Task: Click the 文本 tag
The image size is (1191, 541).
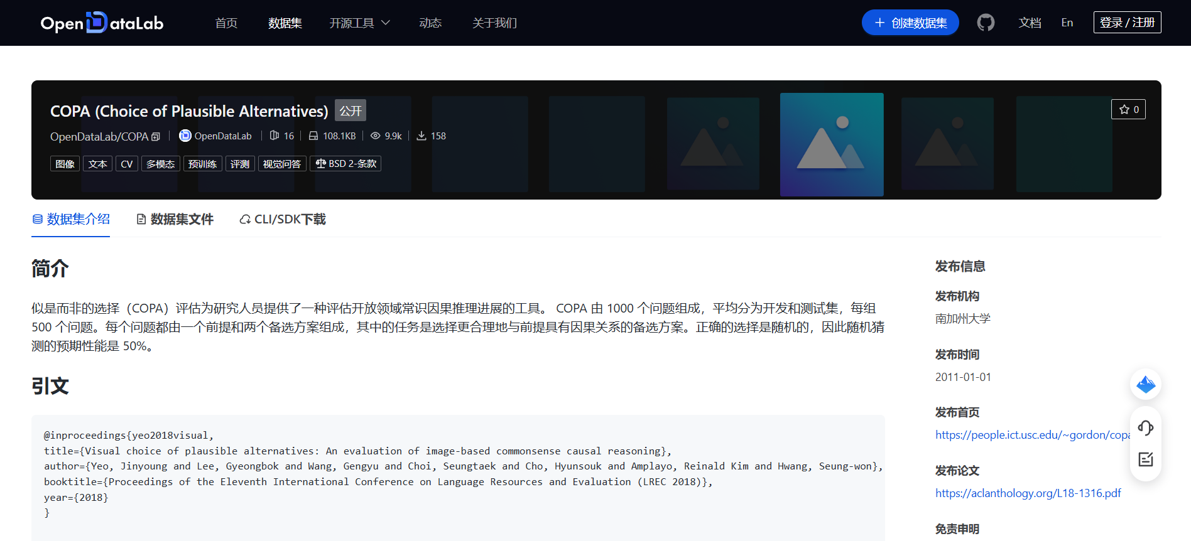Action: 98,164
